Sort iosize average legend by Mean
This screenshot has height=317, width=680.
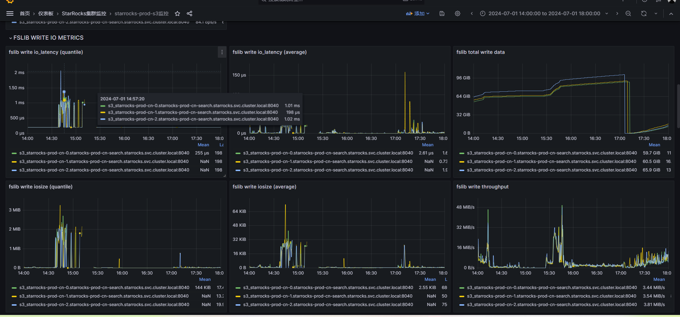coord(430,279)
